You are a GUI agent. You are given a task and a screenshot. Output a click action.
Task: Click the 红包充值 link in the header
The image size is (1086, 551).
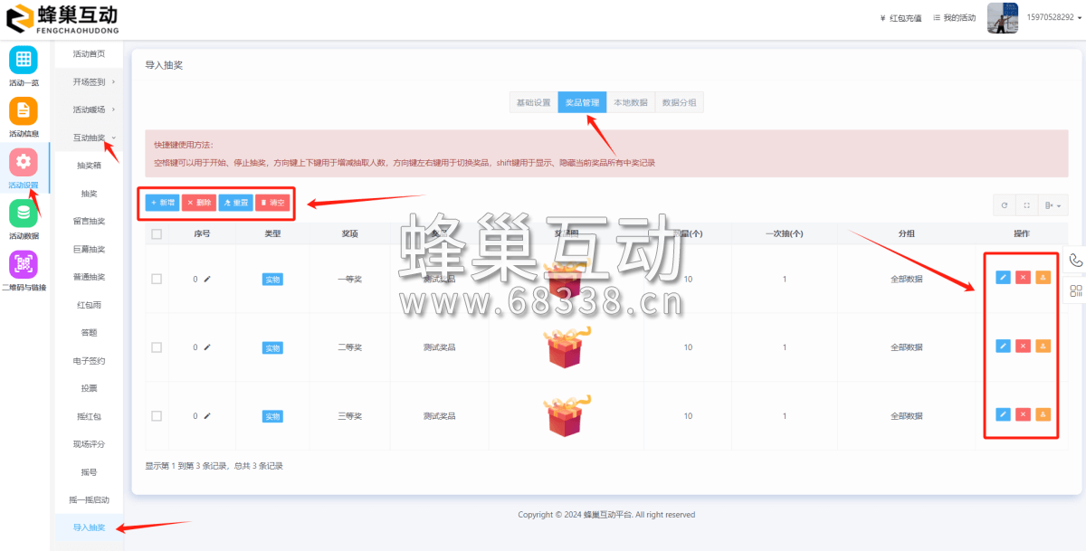[x=903, y=17]
